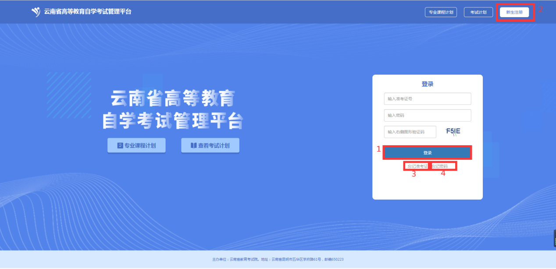Focus the 输入密码 password field
Image resolution: width=556 pixels, height=269 pixels.
[427, 115]
